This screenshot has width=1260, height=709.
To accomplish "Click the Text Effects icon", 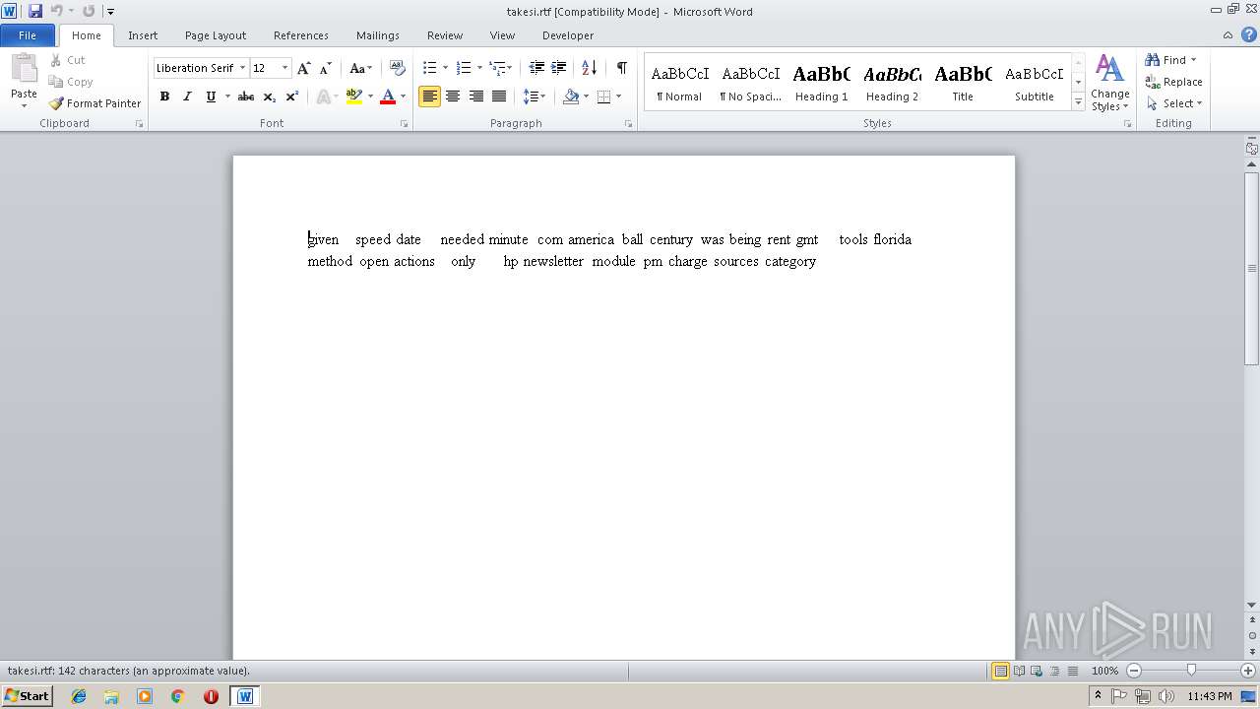I will tap(323, 97).
